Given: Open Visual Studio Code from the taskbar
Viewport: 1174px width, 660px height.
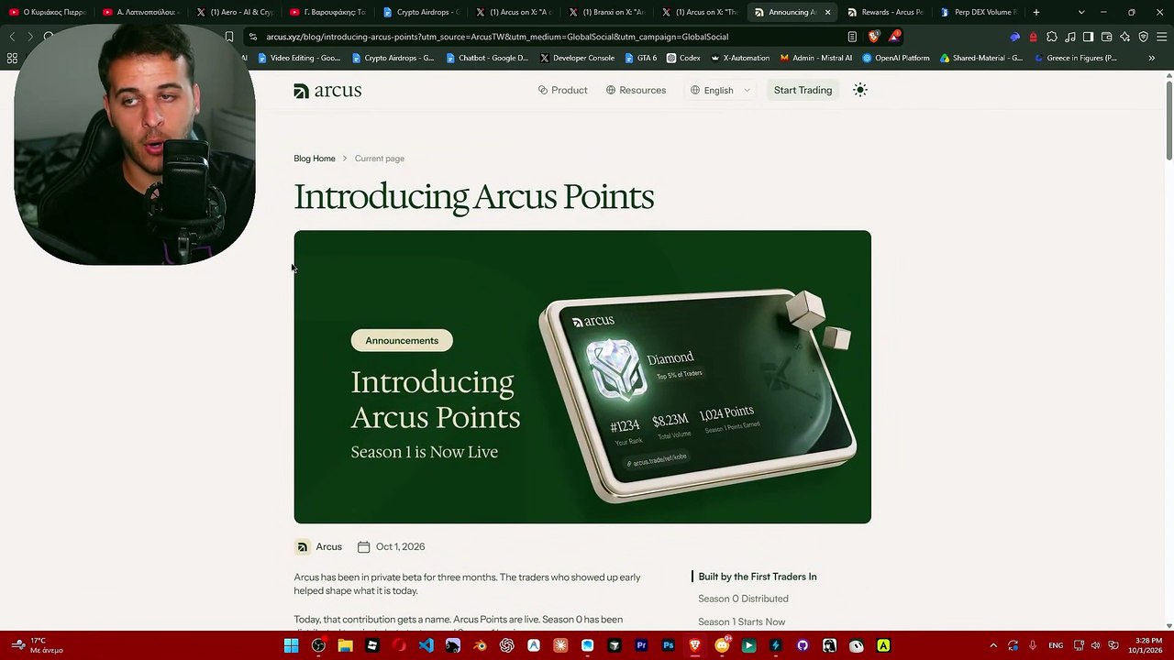Looking at the screenshot, I should (426, 645).
